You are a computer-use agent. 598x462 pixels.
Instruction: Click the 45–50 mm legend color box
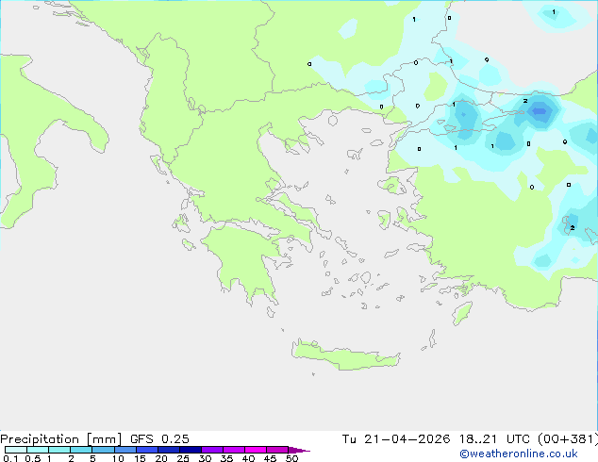click(277, 450)
